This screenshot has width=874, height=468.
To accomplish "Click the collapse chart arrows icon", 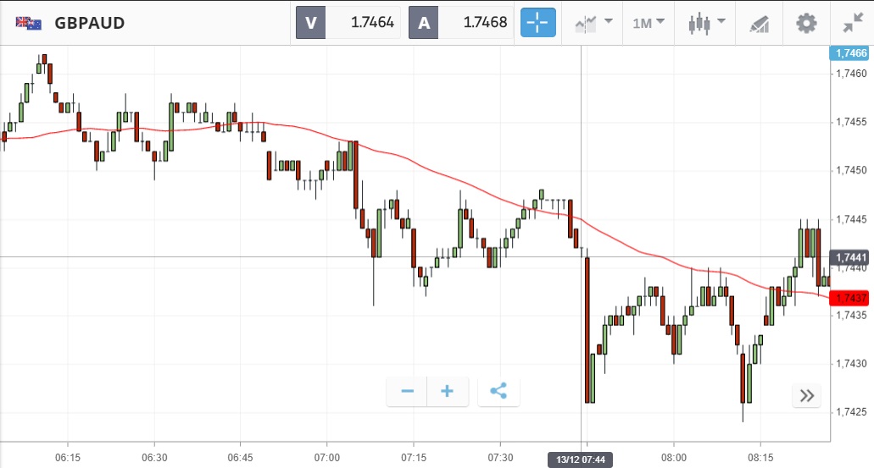I will [x=853, y=23].
